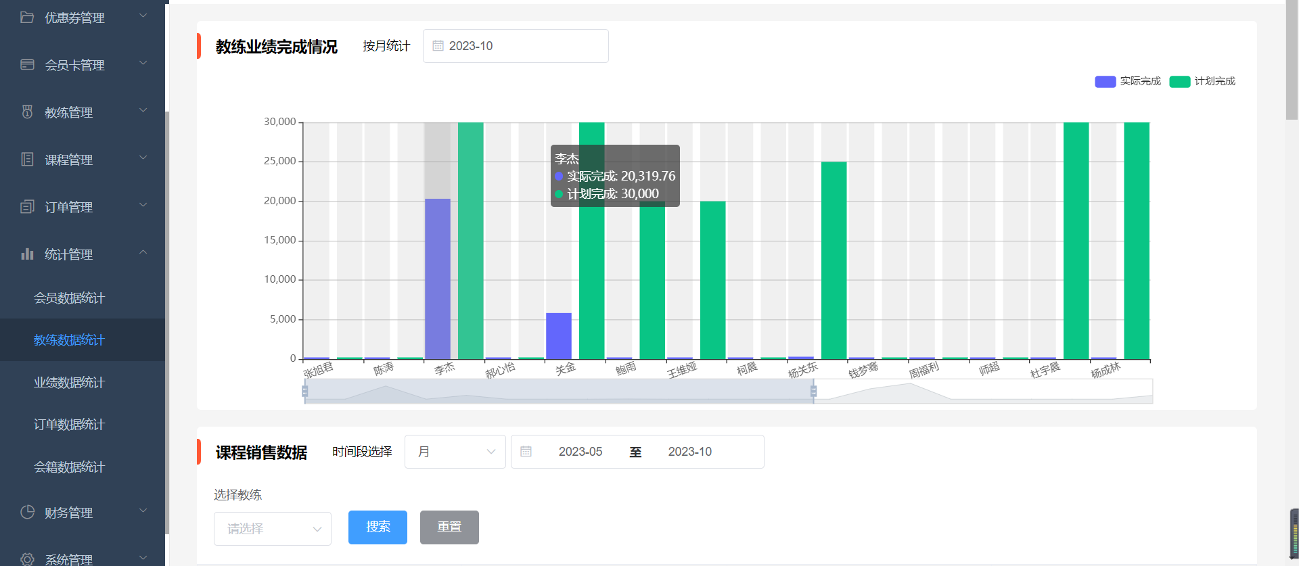
Task: Expand 系统管理 submenu chevron
Action: tap(143, 558)
